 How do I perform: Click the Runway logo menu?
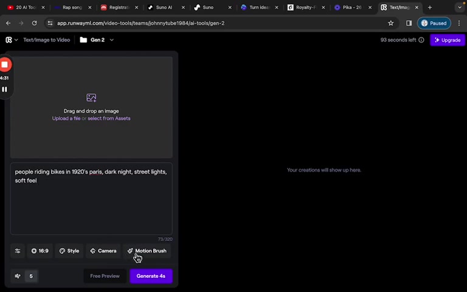point(12,40)
